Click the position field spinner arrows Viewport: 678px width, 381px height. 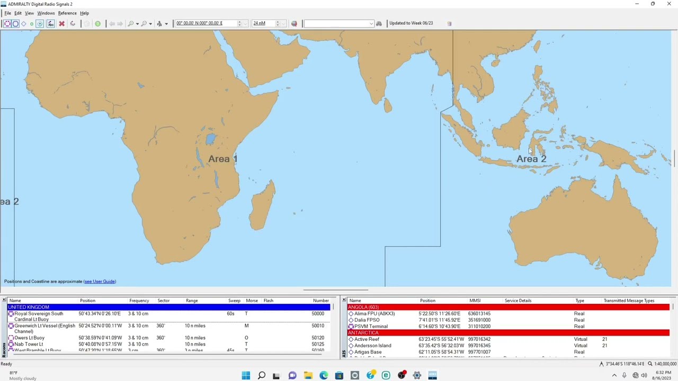tap(239, 23)
